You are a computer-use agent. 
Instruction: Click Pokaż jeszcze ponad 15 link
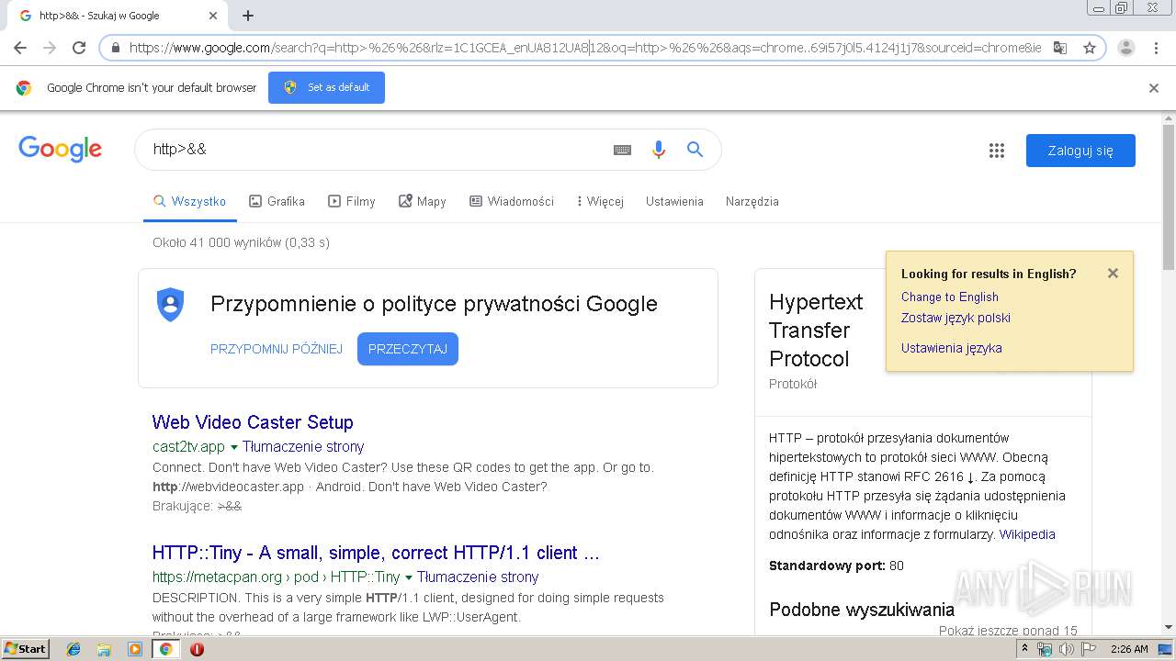[1008, 631]
